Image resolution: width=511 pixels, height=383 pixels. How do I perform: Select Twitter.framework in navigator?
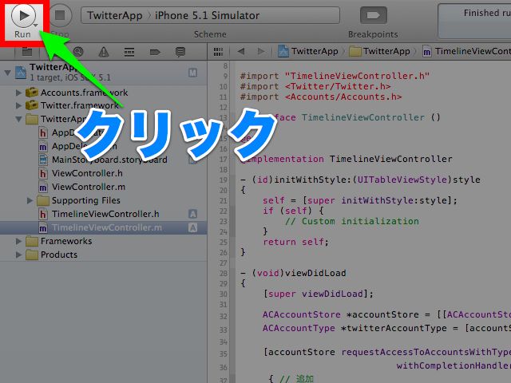click(80, 105)
